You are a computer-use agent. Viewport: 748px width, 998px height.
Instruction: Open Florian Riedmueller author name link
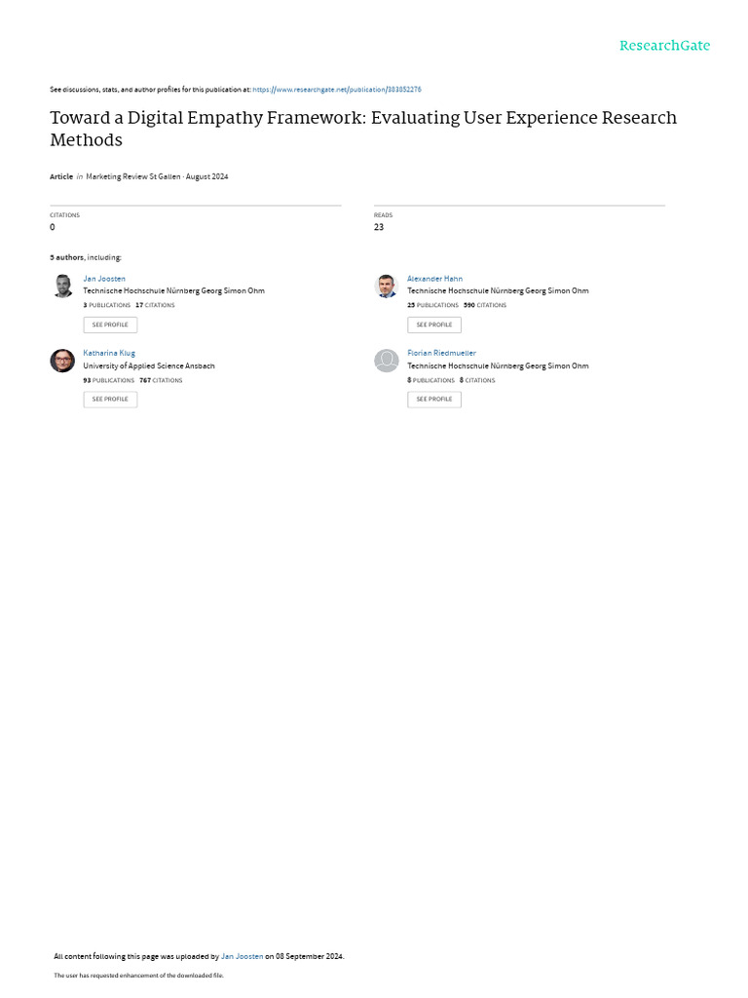441,353
